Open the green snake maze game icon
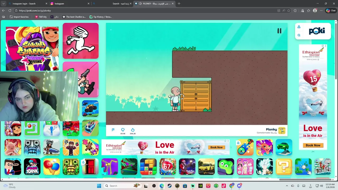338x190 pixels. tap(32, 128)
